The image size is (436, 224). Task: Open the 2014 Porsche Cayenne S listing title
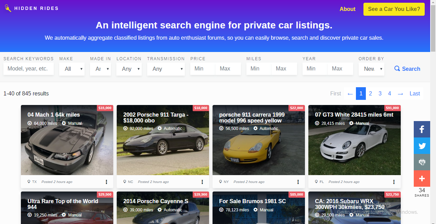point(156,201)
